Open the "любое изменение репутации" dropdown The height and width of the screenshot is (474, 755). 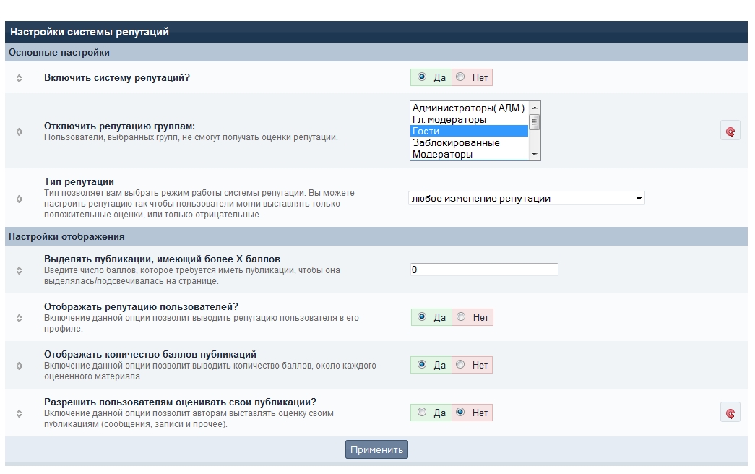tap(526, 199)
